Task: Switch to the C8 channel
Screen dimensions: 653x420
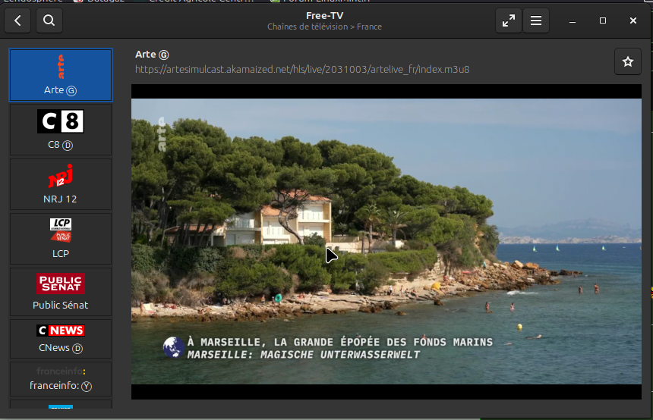Action: [x=61, y=130]
